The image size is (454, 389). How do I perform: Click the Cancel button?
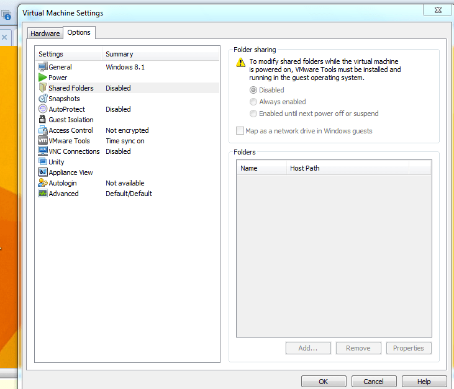374,382
